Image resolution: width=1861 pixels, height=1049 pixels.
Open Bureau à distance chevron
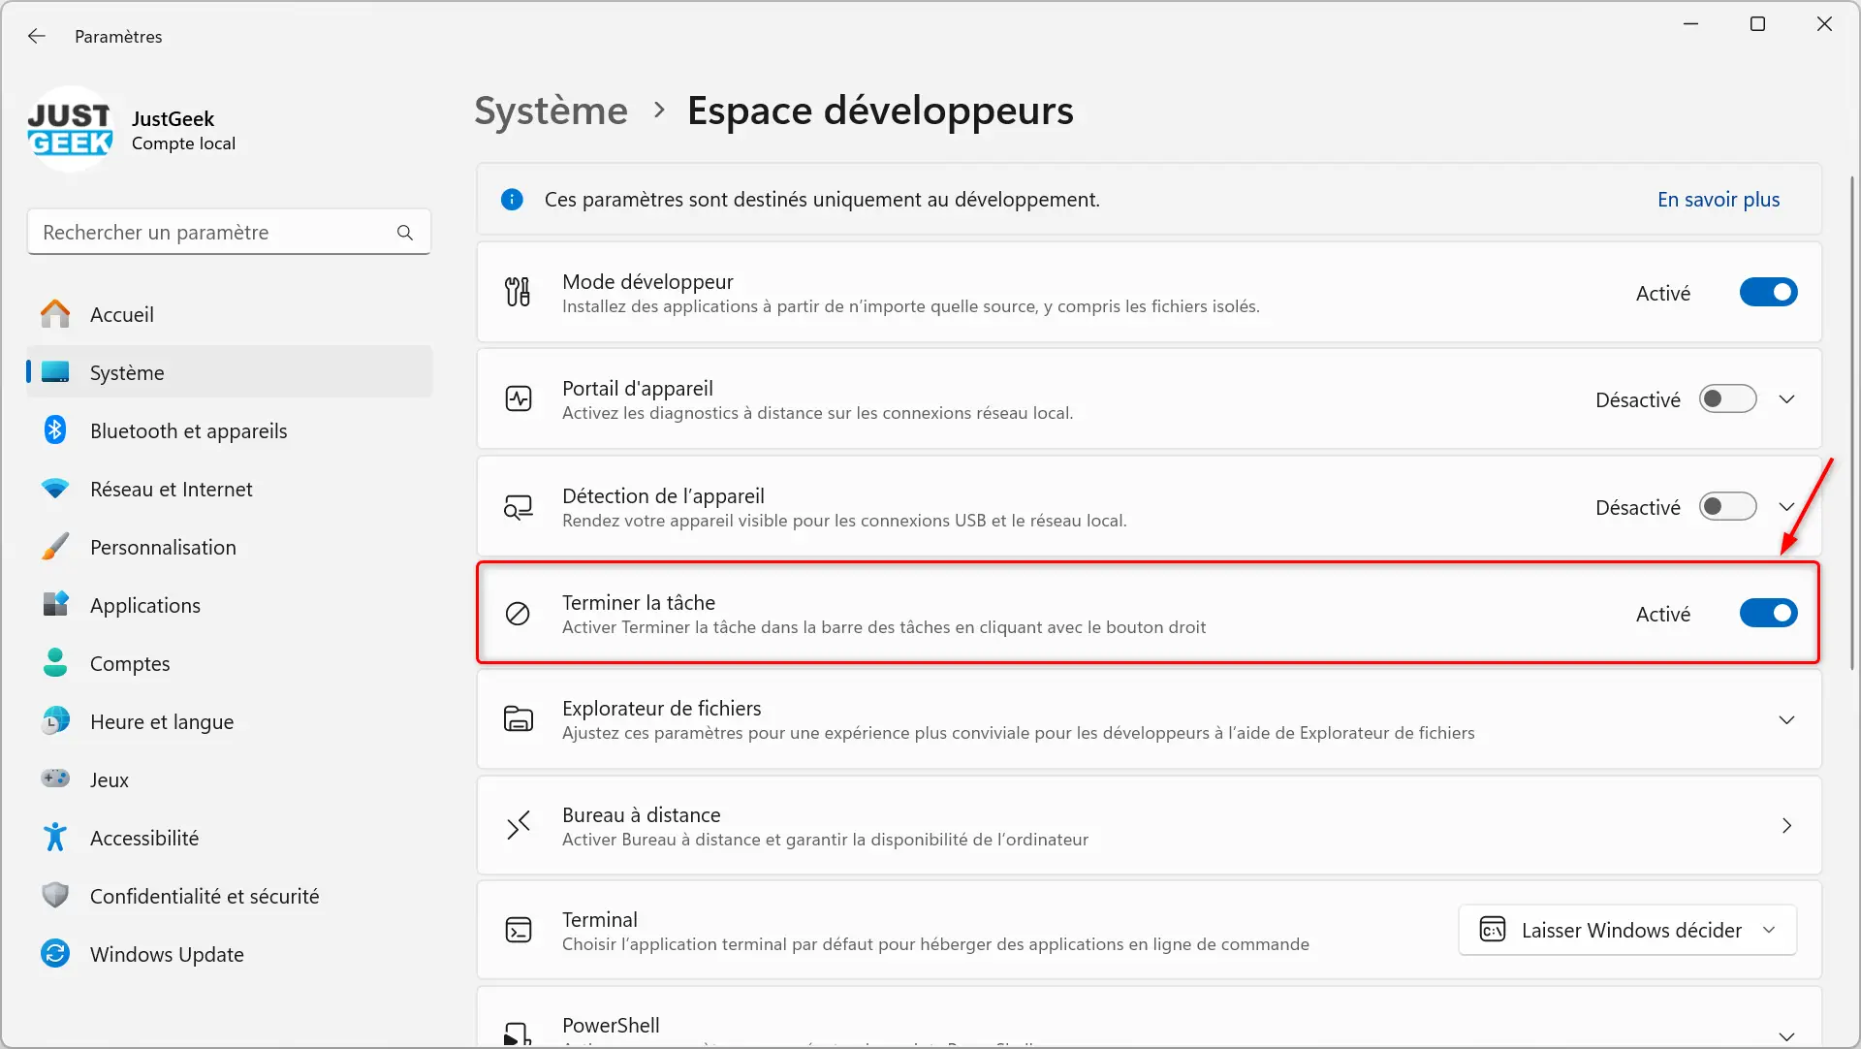tap(1786, 826)
